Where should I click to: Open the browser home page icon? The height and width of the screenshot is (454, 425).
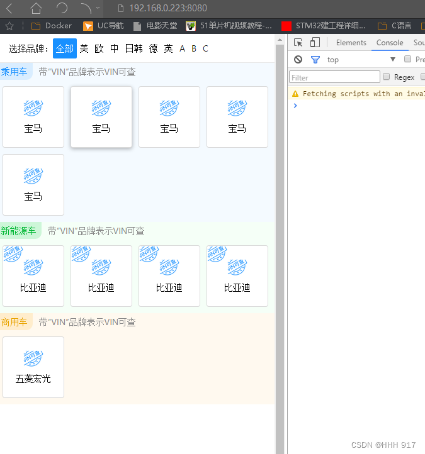[36, 8]
